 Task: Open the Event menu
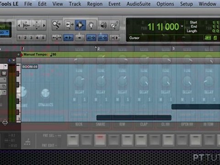(x=115, y=4)
